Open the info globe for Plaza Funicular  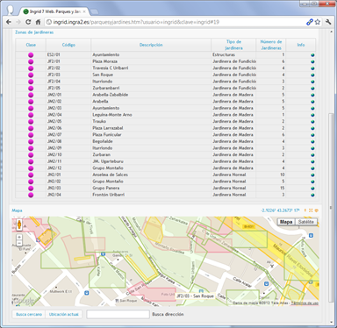tap(312, 135)
